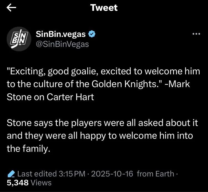
Task: Click the pencil edit history icon
Action: [11, 174]
